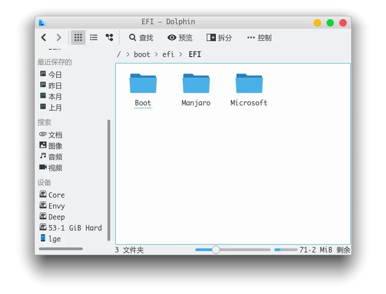Click the 搜索 section header
This screenshot has height=294, width=386.
(x=44, y=122)
